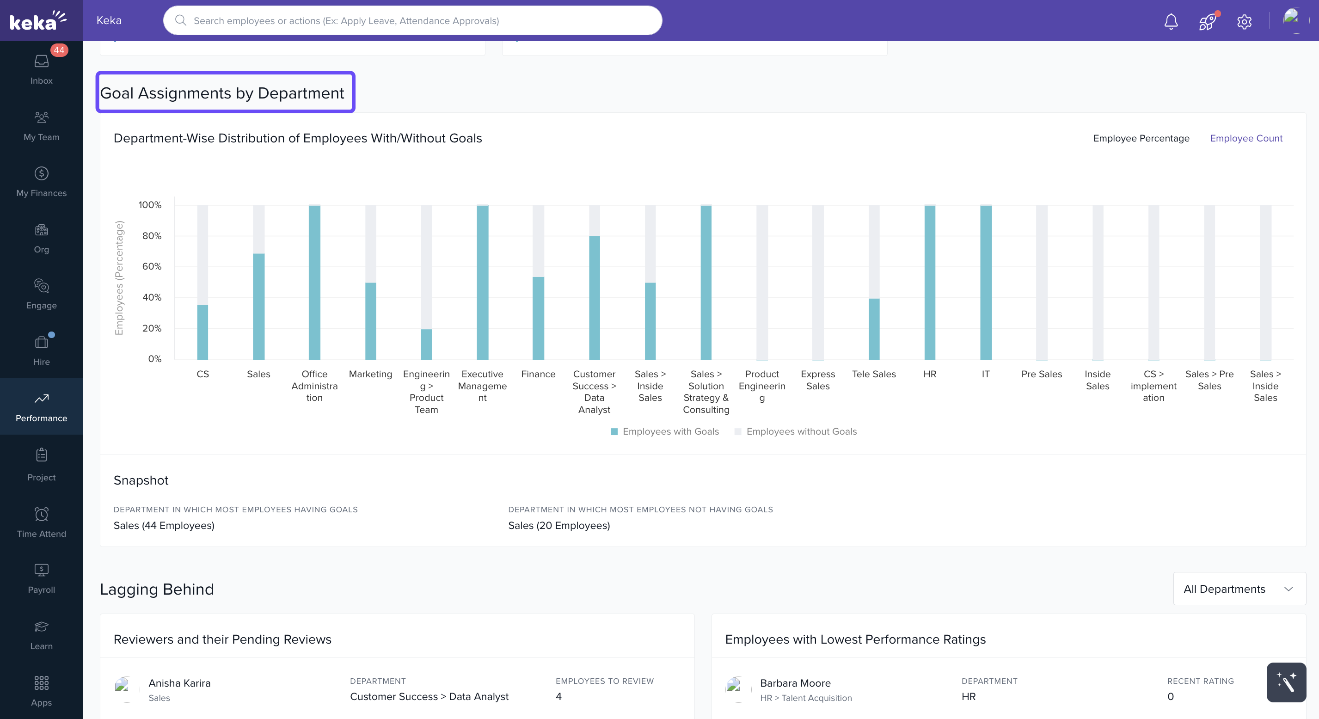The image size is (1319, 719).
Task: Select the Learn module
Action: pos(41,634)
